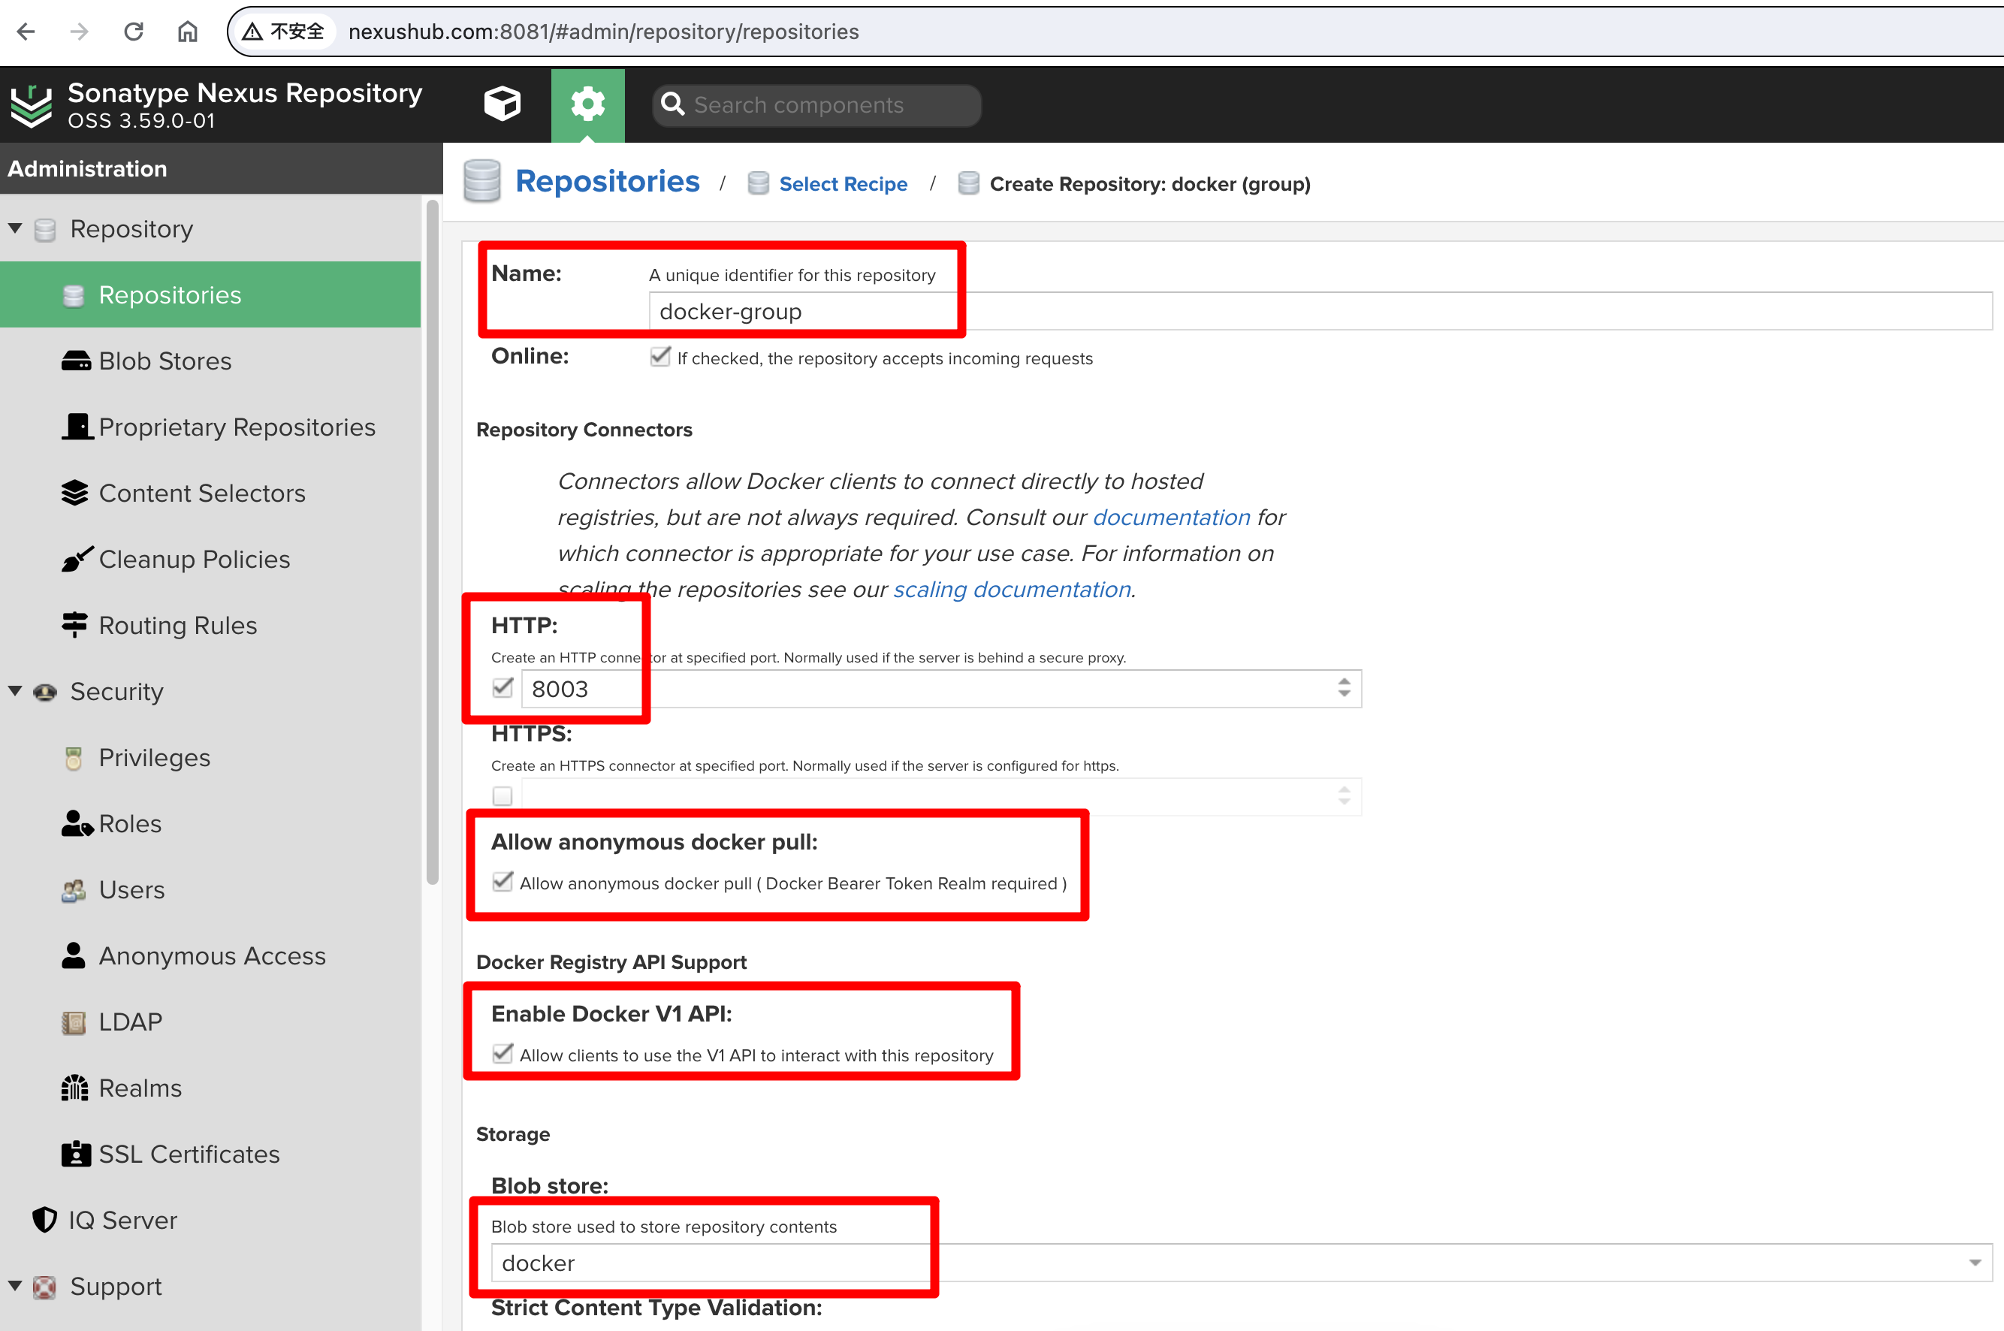Click HTTP port spinner arrows
Screen dimensions: 2004x1331
(1344, 689)
